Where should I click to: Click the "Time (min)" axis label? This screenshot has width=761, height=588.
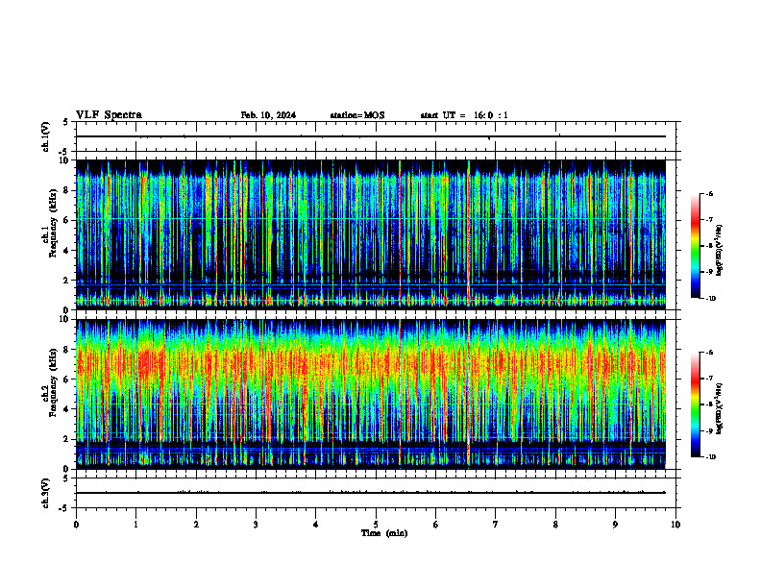pyautogui.click(x=384, y=533)
